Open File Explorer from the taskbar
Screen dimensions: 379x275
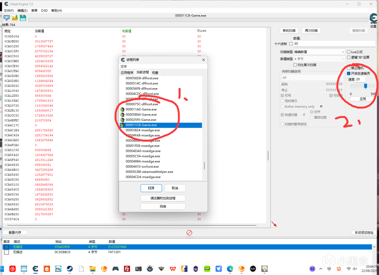click(92, 269)
